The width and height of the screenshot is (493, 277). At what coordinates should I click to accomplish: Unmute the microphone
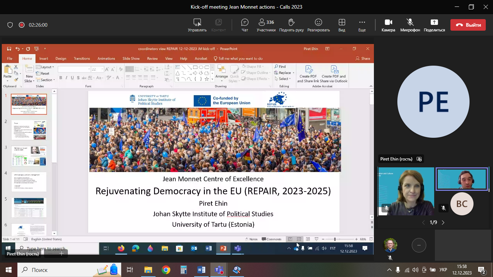coord(410,25)
